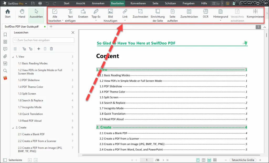Viewport: 269px width, 163px height.
Task: Click the collapse all bookmarks icon
Action: pyautogui.click(x=30, y=49)
